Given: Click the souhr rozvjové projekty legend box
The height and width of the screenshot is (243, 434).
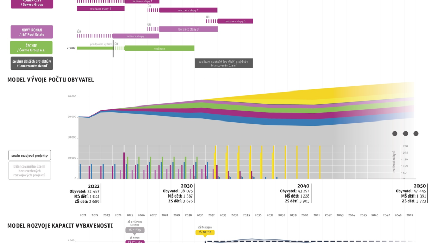Looking at the screenshot, I should tap(29, 156).
